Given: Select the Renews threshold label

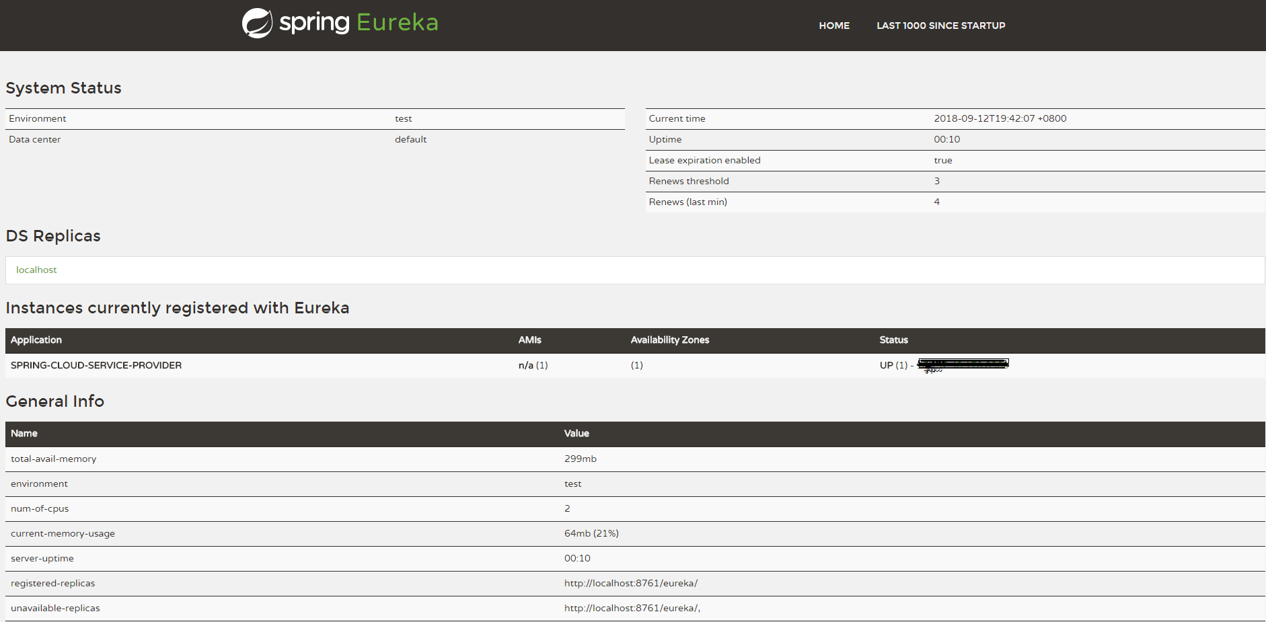Looking at the screenshot, I should pos(689,181).
